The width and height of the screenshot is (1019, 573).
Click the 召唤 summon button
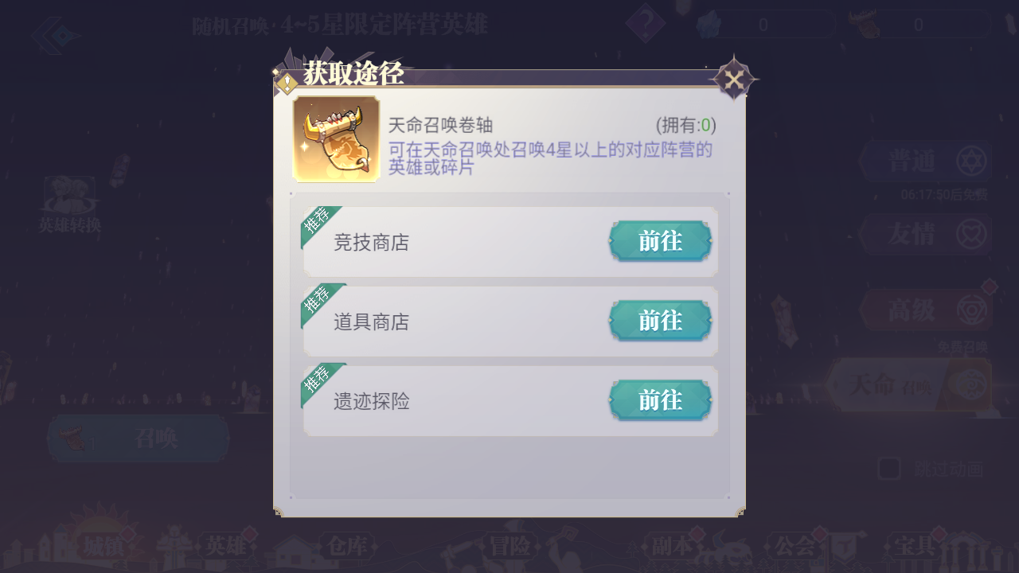tap(139, 439)
